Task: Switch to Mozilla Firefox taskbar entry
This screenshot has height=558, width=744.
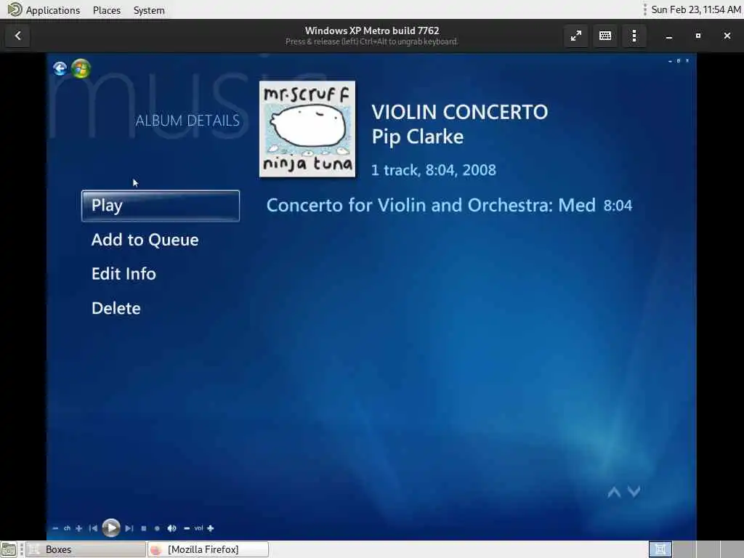Action: point(209,549)
